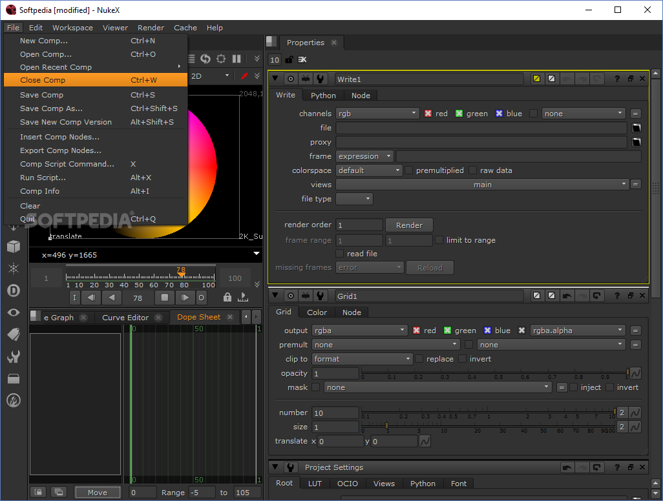Enable read file checkbox

coord(339,254)
